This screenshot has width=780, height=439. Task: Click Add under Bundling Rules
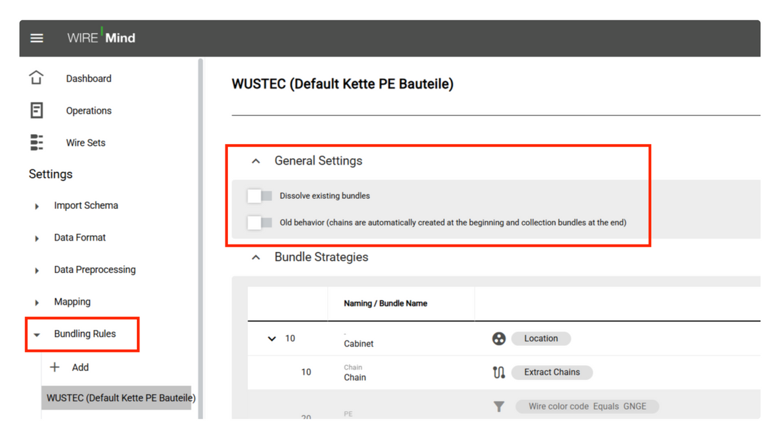80,368
